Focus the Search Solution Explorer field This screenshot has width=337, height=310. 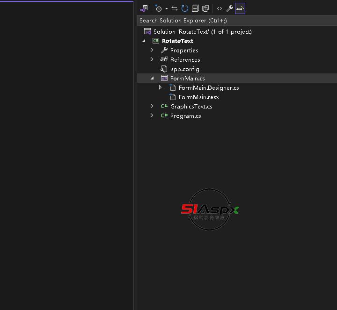[x=237, y=21]
